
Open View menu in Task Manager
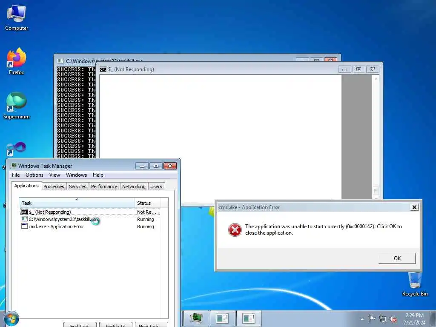(x=54, y=175)
